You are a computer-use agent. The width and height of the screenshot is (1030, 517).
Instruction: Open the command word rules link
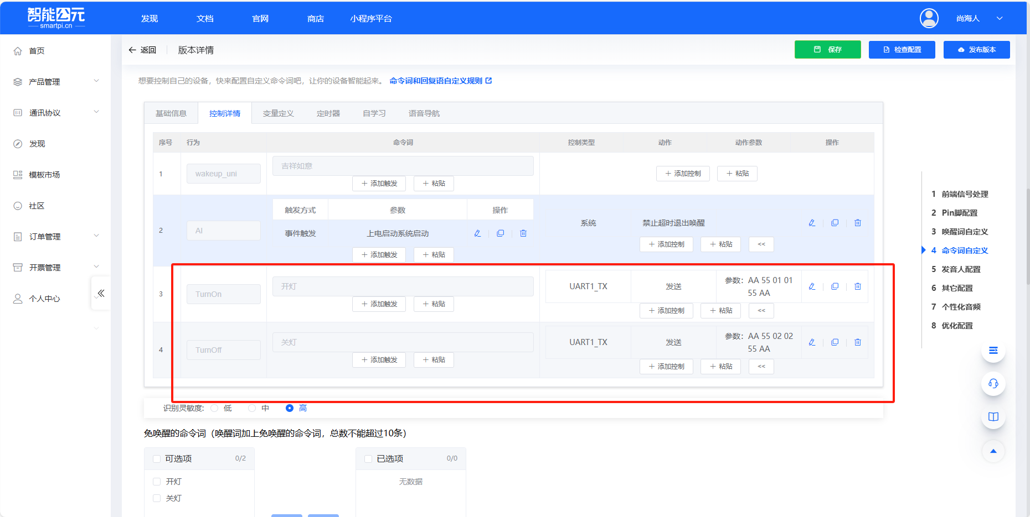440,81
